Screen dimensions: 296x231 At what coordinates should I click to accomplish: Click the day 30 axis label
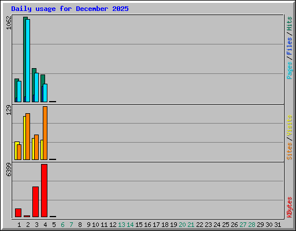[x=269, y=225]
